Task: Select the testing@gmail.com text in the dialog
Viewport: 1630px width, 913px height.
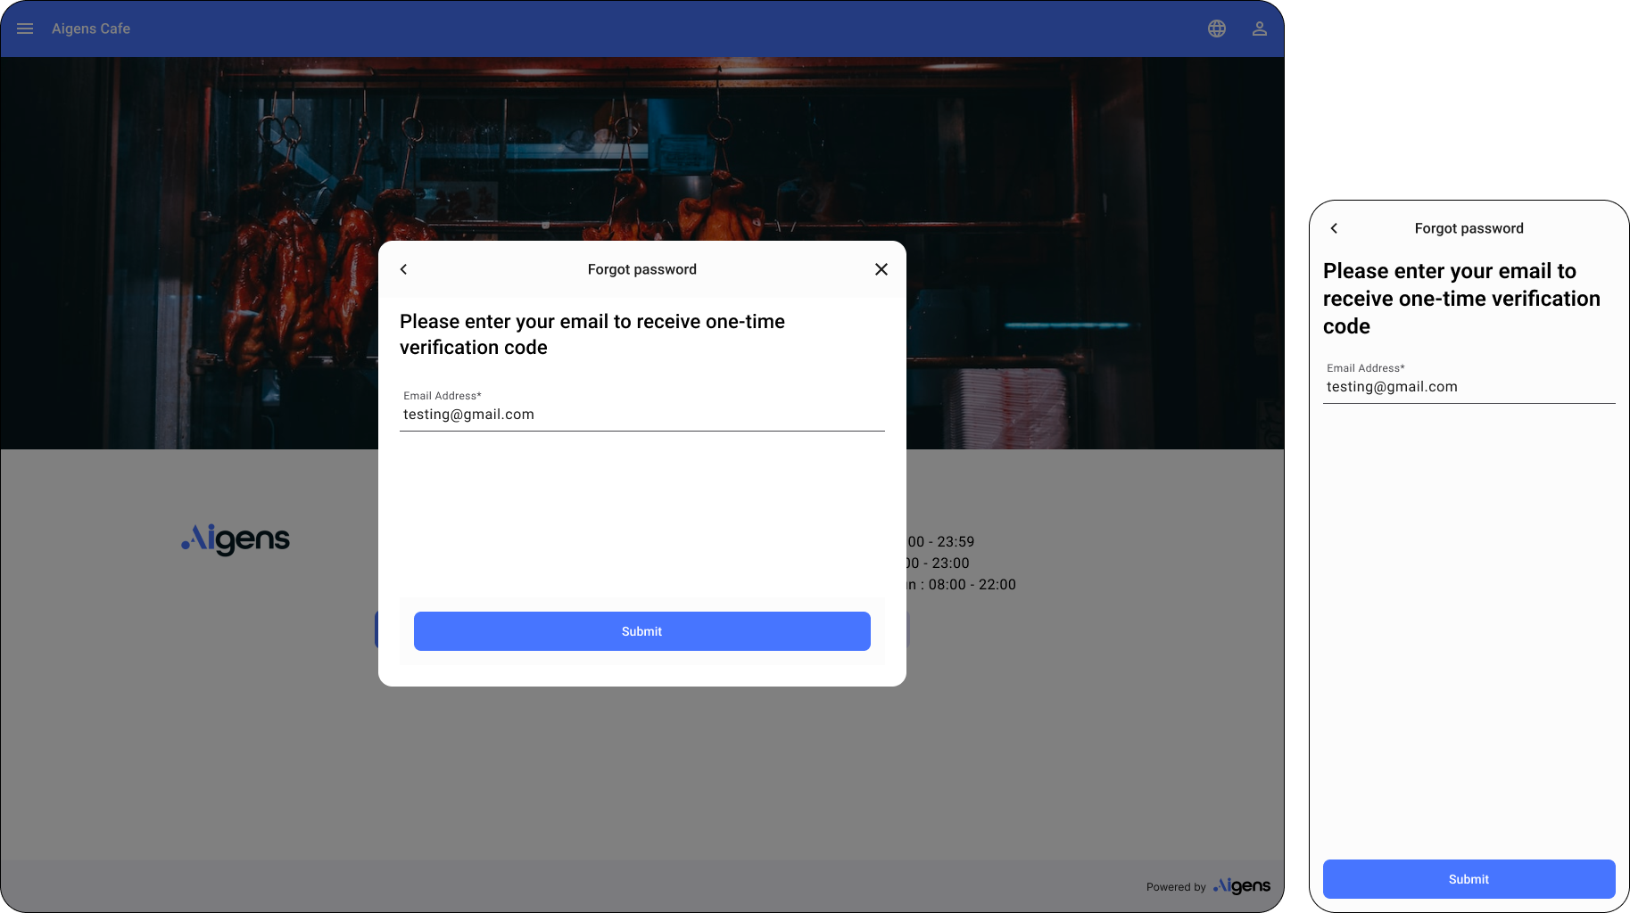Action: [x=468, y=414]
